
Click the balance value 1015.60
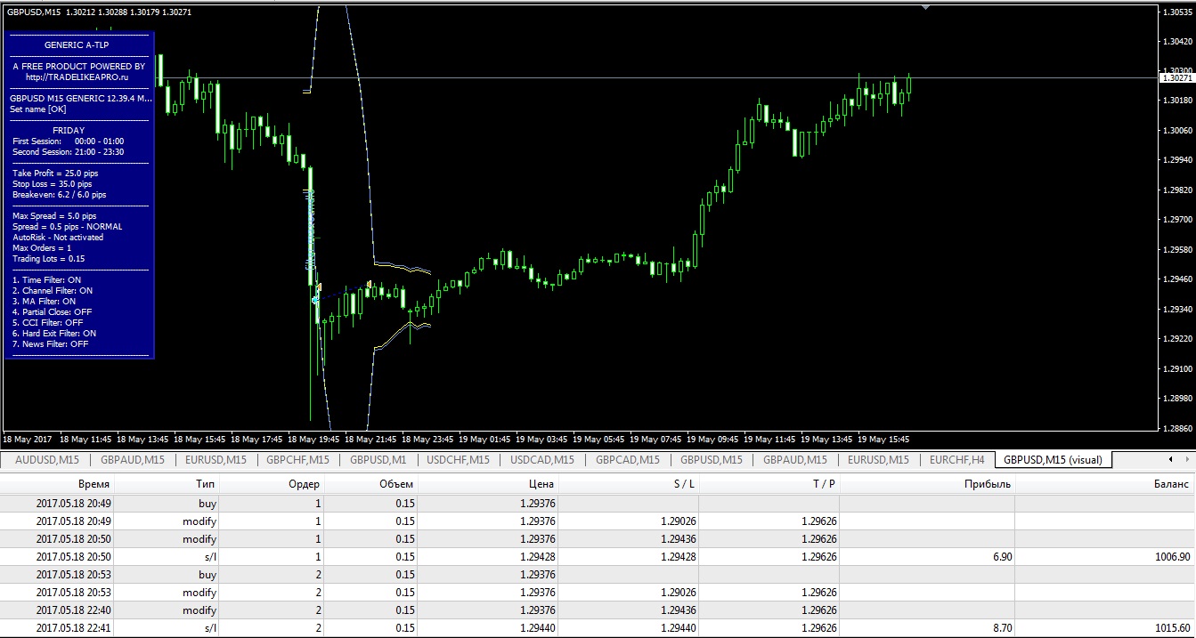pos(1171,628)
